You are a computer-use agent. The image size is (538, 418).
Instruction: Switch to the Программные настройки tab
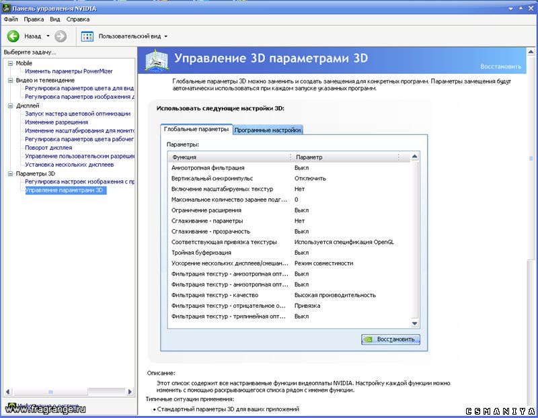coord(268,130)
